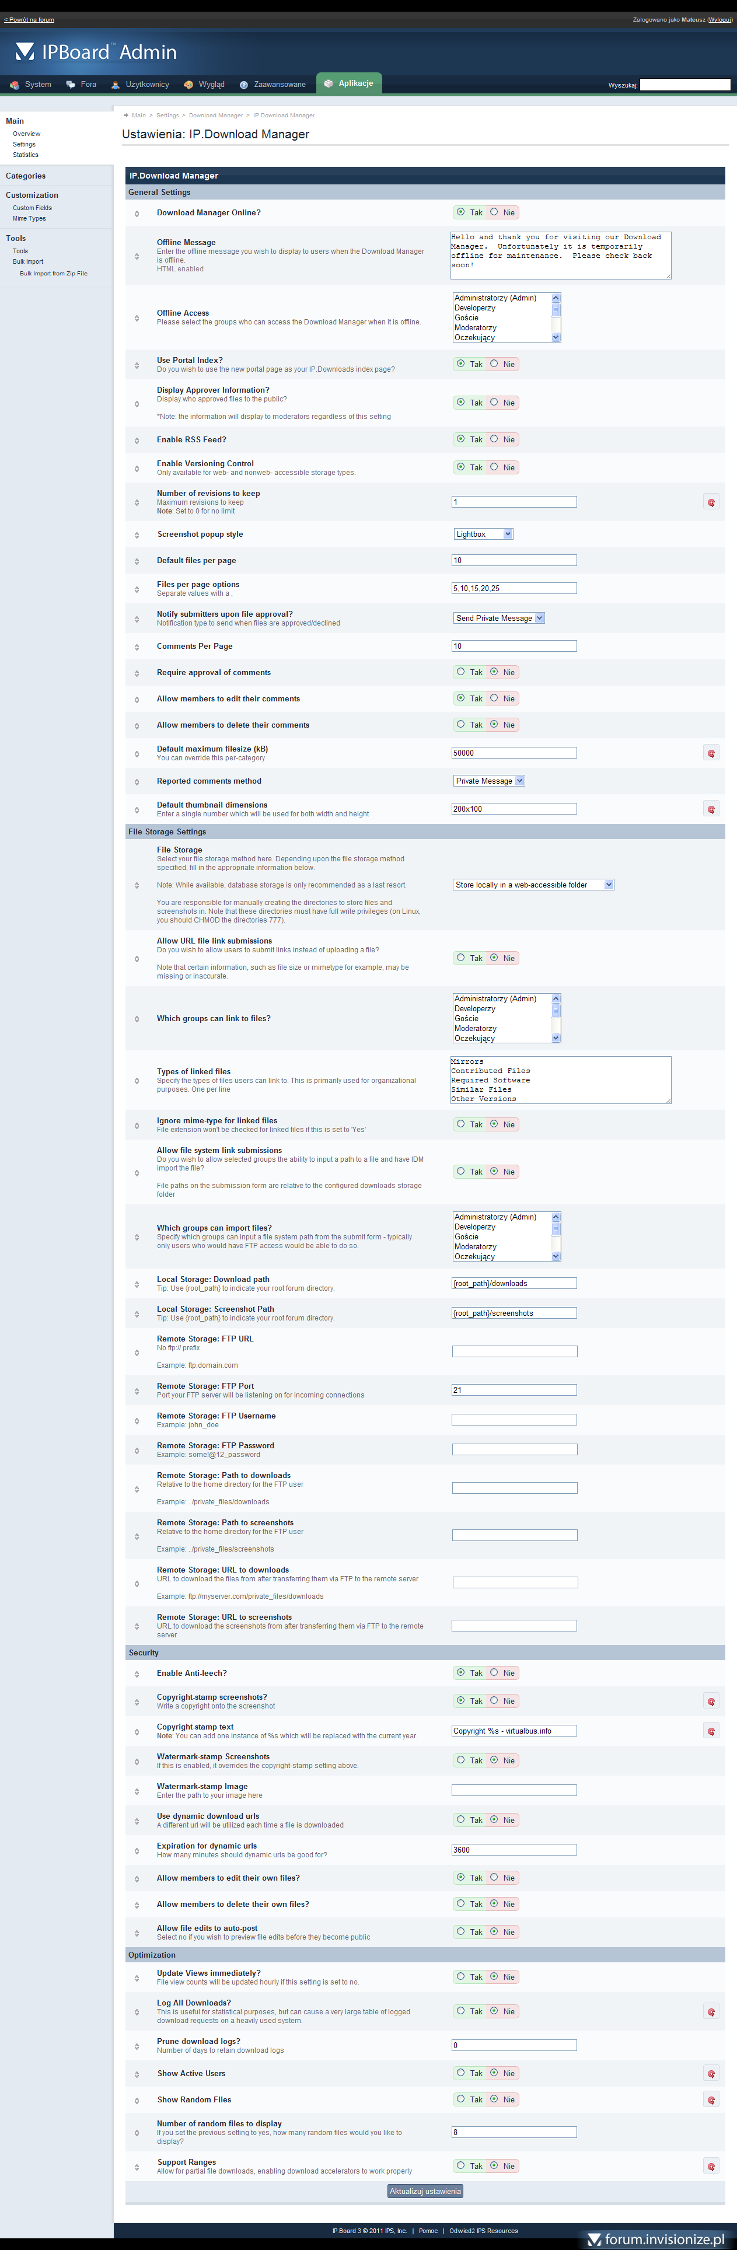Select Nie for Download Manager Online
Viewport: 737px width, 2250px height.
(494, 212)
